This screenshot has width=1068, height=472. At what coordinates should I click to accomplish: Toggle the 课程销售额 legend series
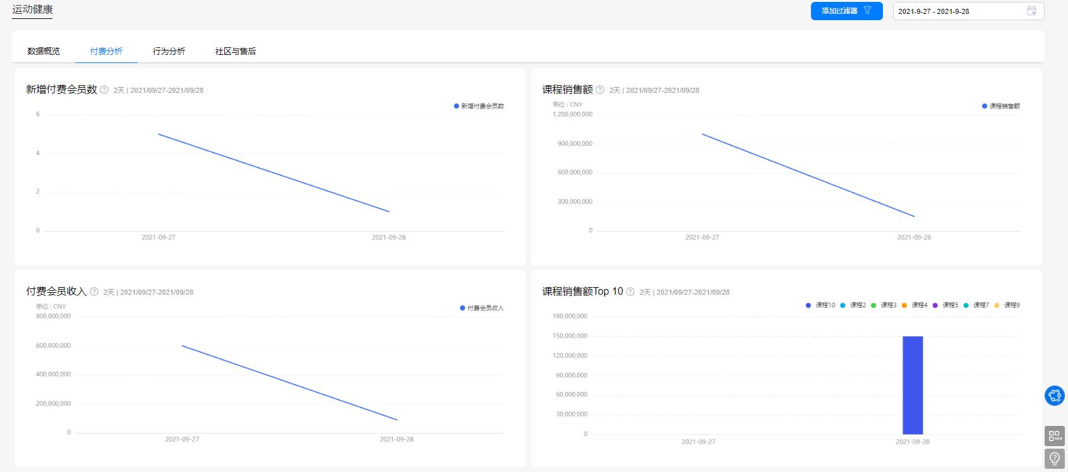(x=1001, y=106)
